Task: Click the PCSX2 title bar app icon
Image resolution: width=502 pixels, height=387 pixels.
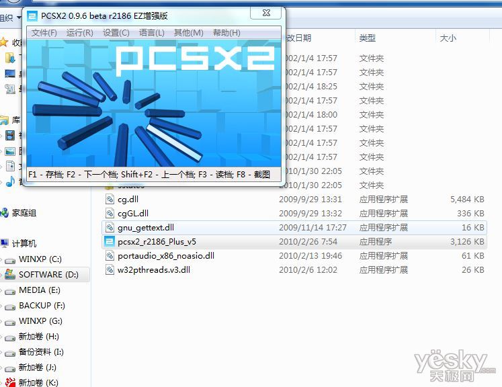Action: [32, 15]
